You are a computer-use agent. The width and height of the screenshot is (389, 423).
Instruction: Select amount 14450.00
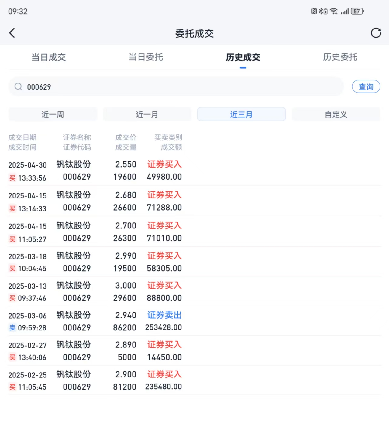[x=164, y=357]
